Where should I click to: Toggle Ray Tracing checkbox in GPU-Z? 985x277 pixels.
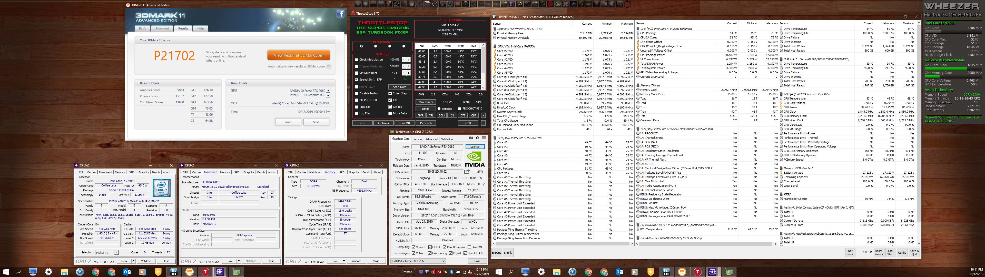pos(430,253)
